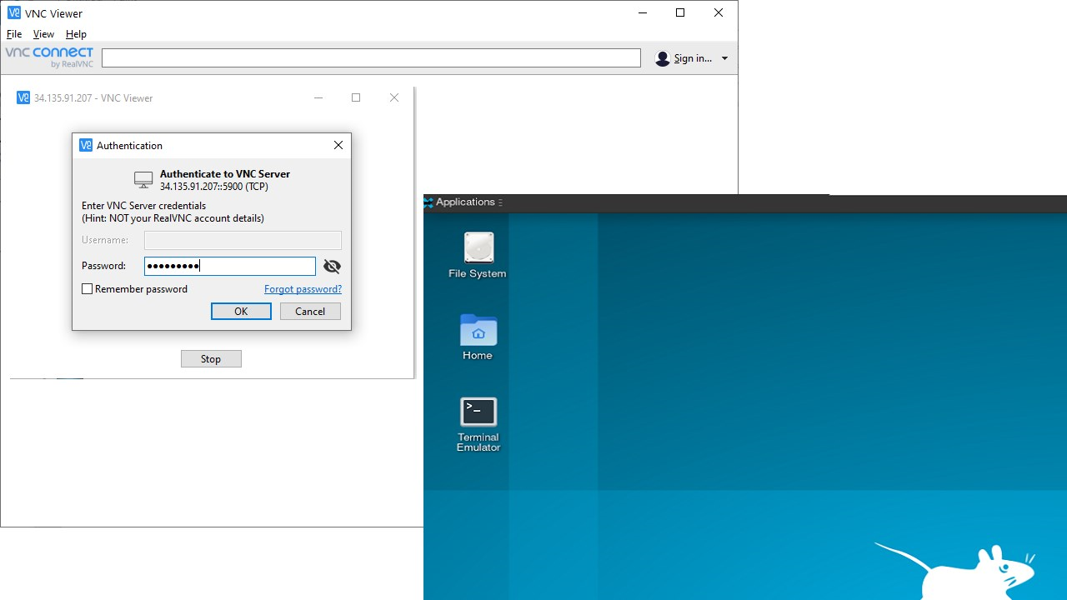Click the VNC icon in Authentication title bar

[x=86, y=145]
